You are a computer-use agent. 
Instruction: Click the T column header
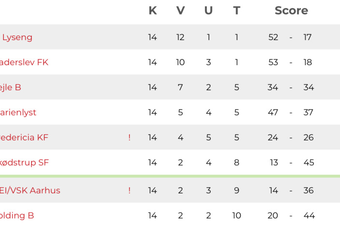pos(237,11)
